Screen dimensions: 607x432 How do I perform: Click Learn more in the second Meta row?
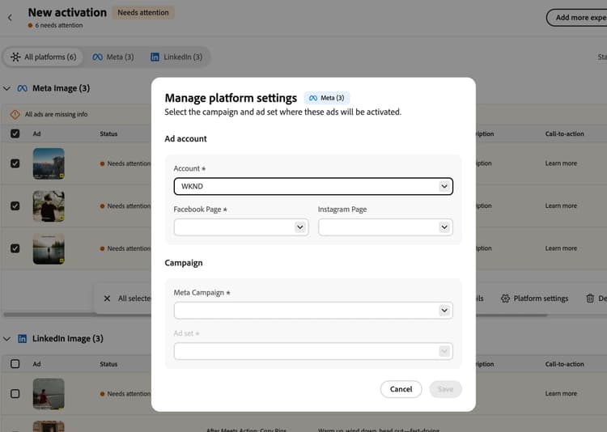(x=561, y=205)
